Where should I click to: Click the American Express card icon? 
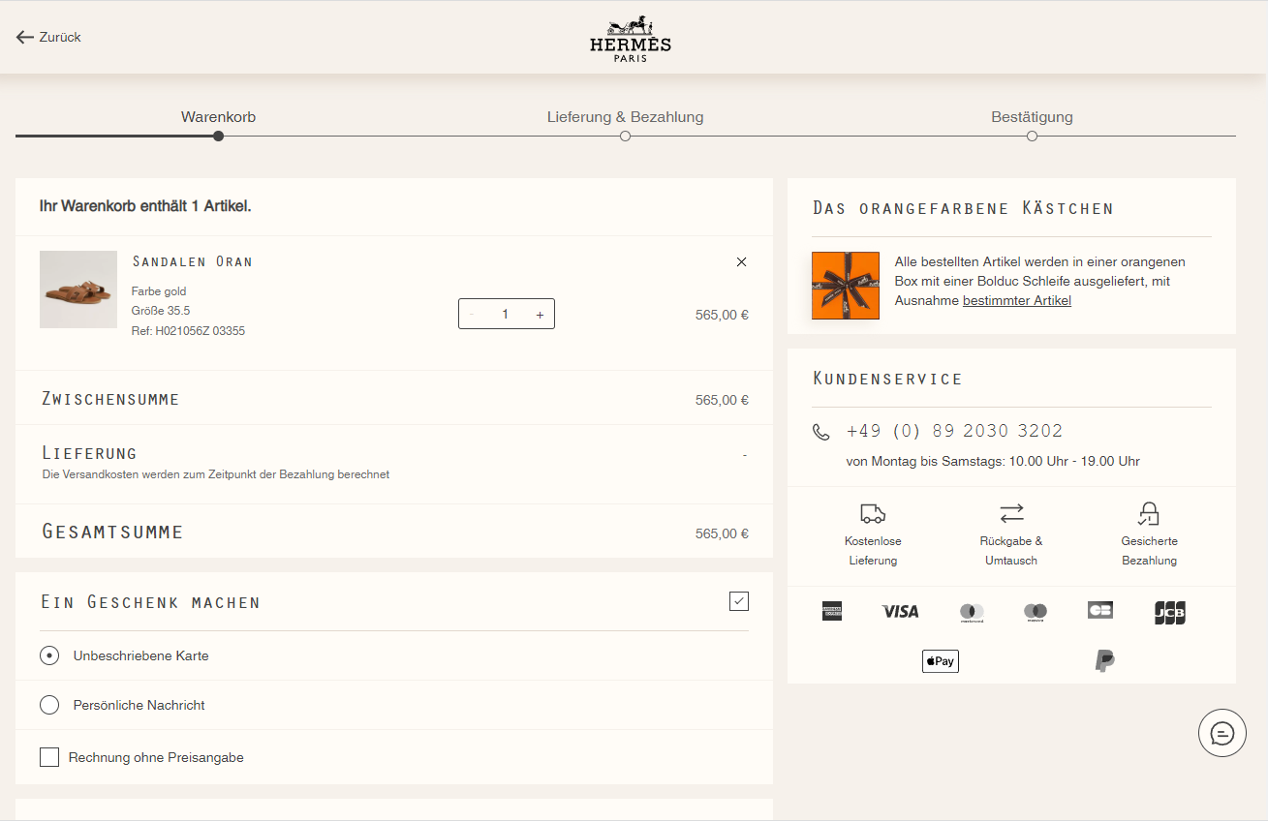coord(832,611)
